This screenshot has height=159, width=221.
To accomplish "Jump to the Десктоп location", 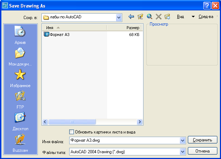I will pos(20,122).
